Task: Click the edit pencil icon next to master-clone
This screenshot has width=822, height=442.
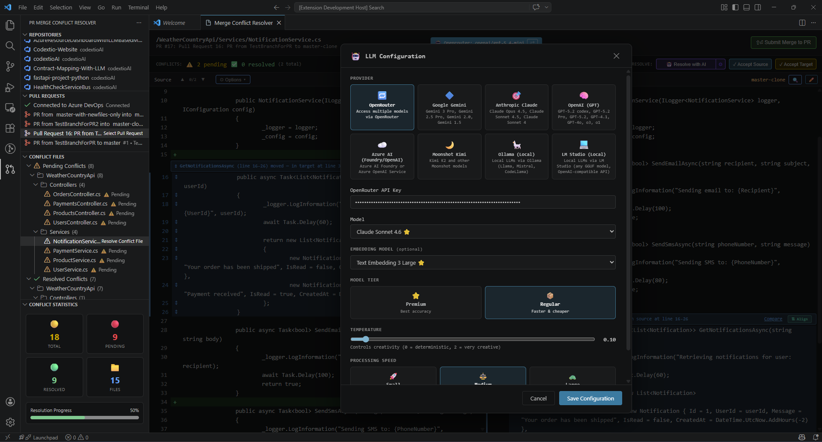Action: pyautogui.click(x=811, y=80)
